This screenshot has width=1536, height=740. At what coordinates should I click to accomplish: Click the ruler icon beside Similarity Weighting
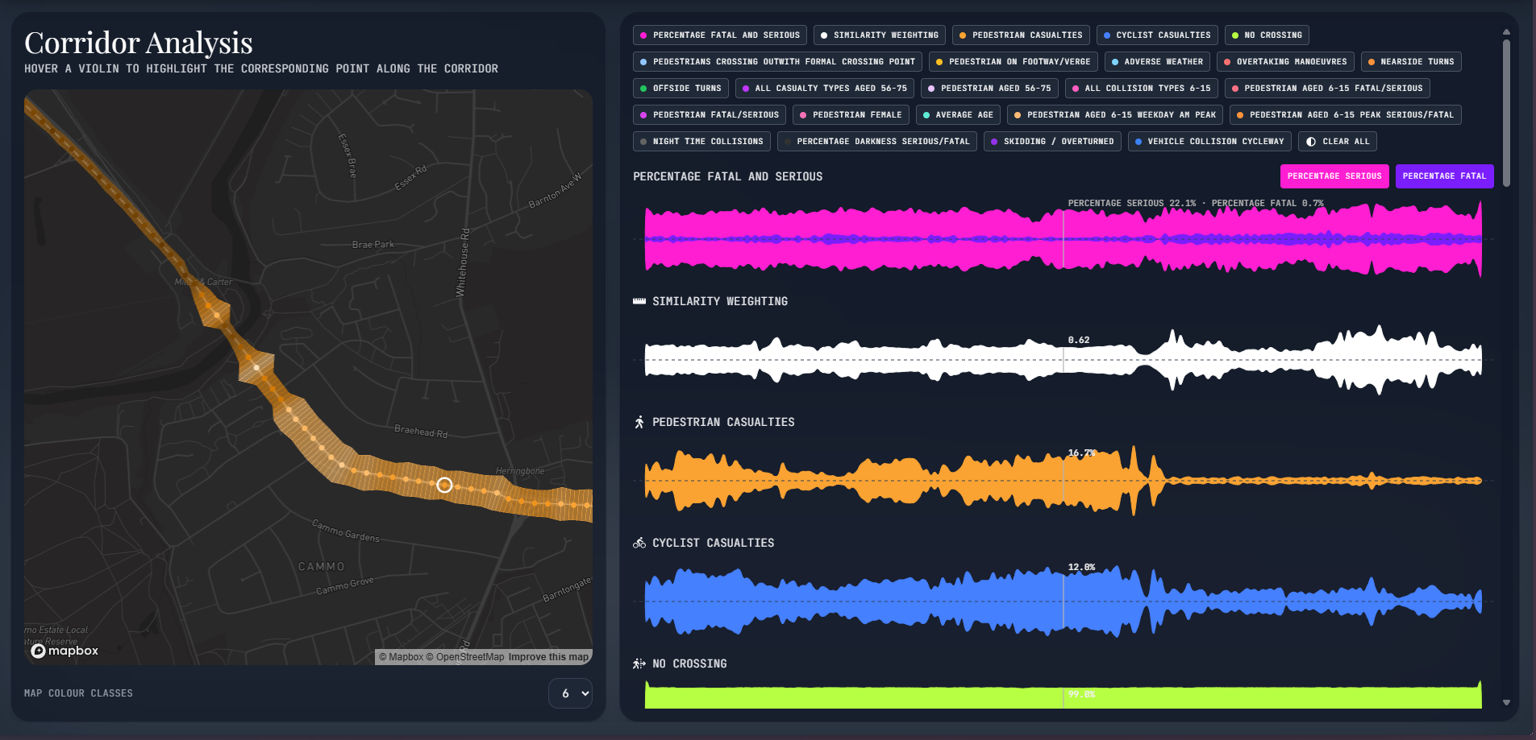639,301
